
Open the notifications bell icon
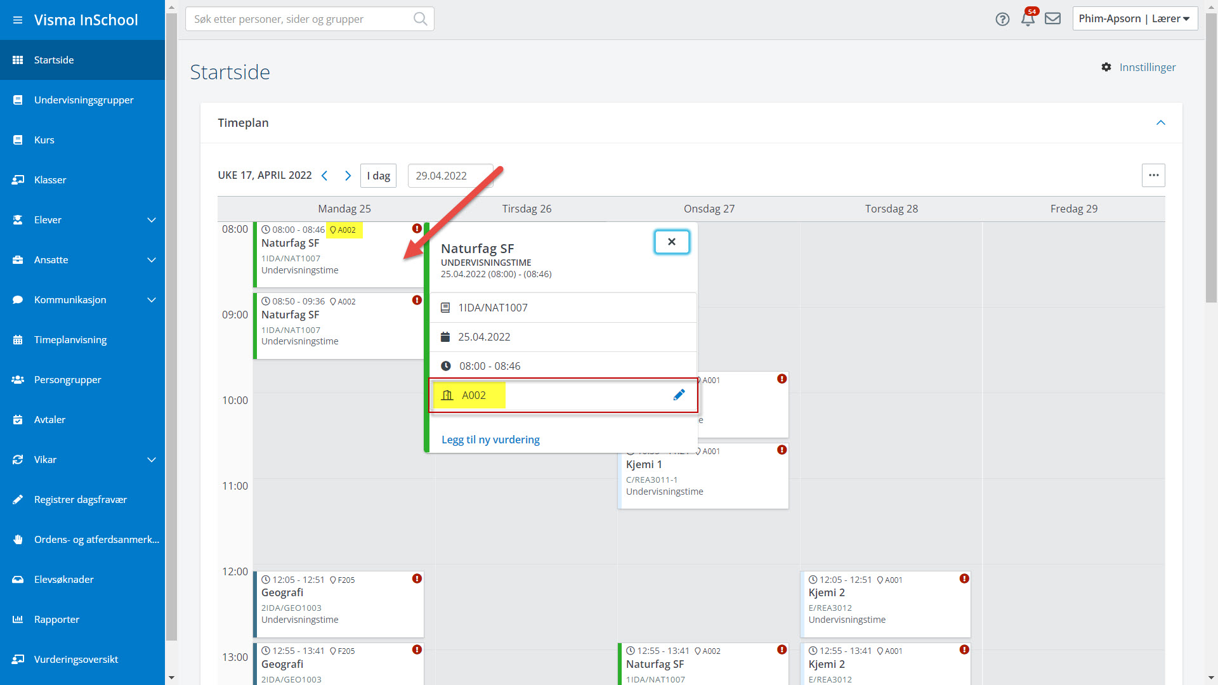[x=1028, y=19]
